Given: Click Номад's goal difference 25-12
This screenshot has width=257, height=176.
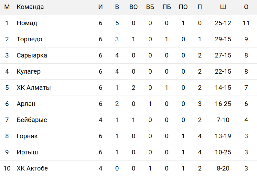Looking at the screenshot, I should 223,23.
